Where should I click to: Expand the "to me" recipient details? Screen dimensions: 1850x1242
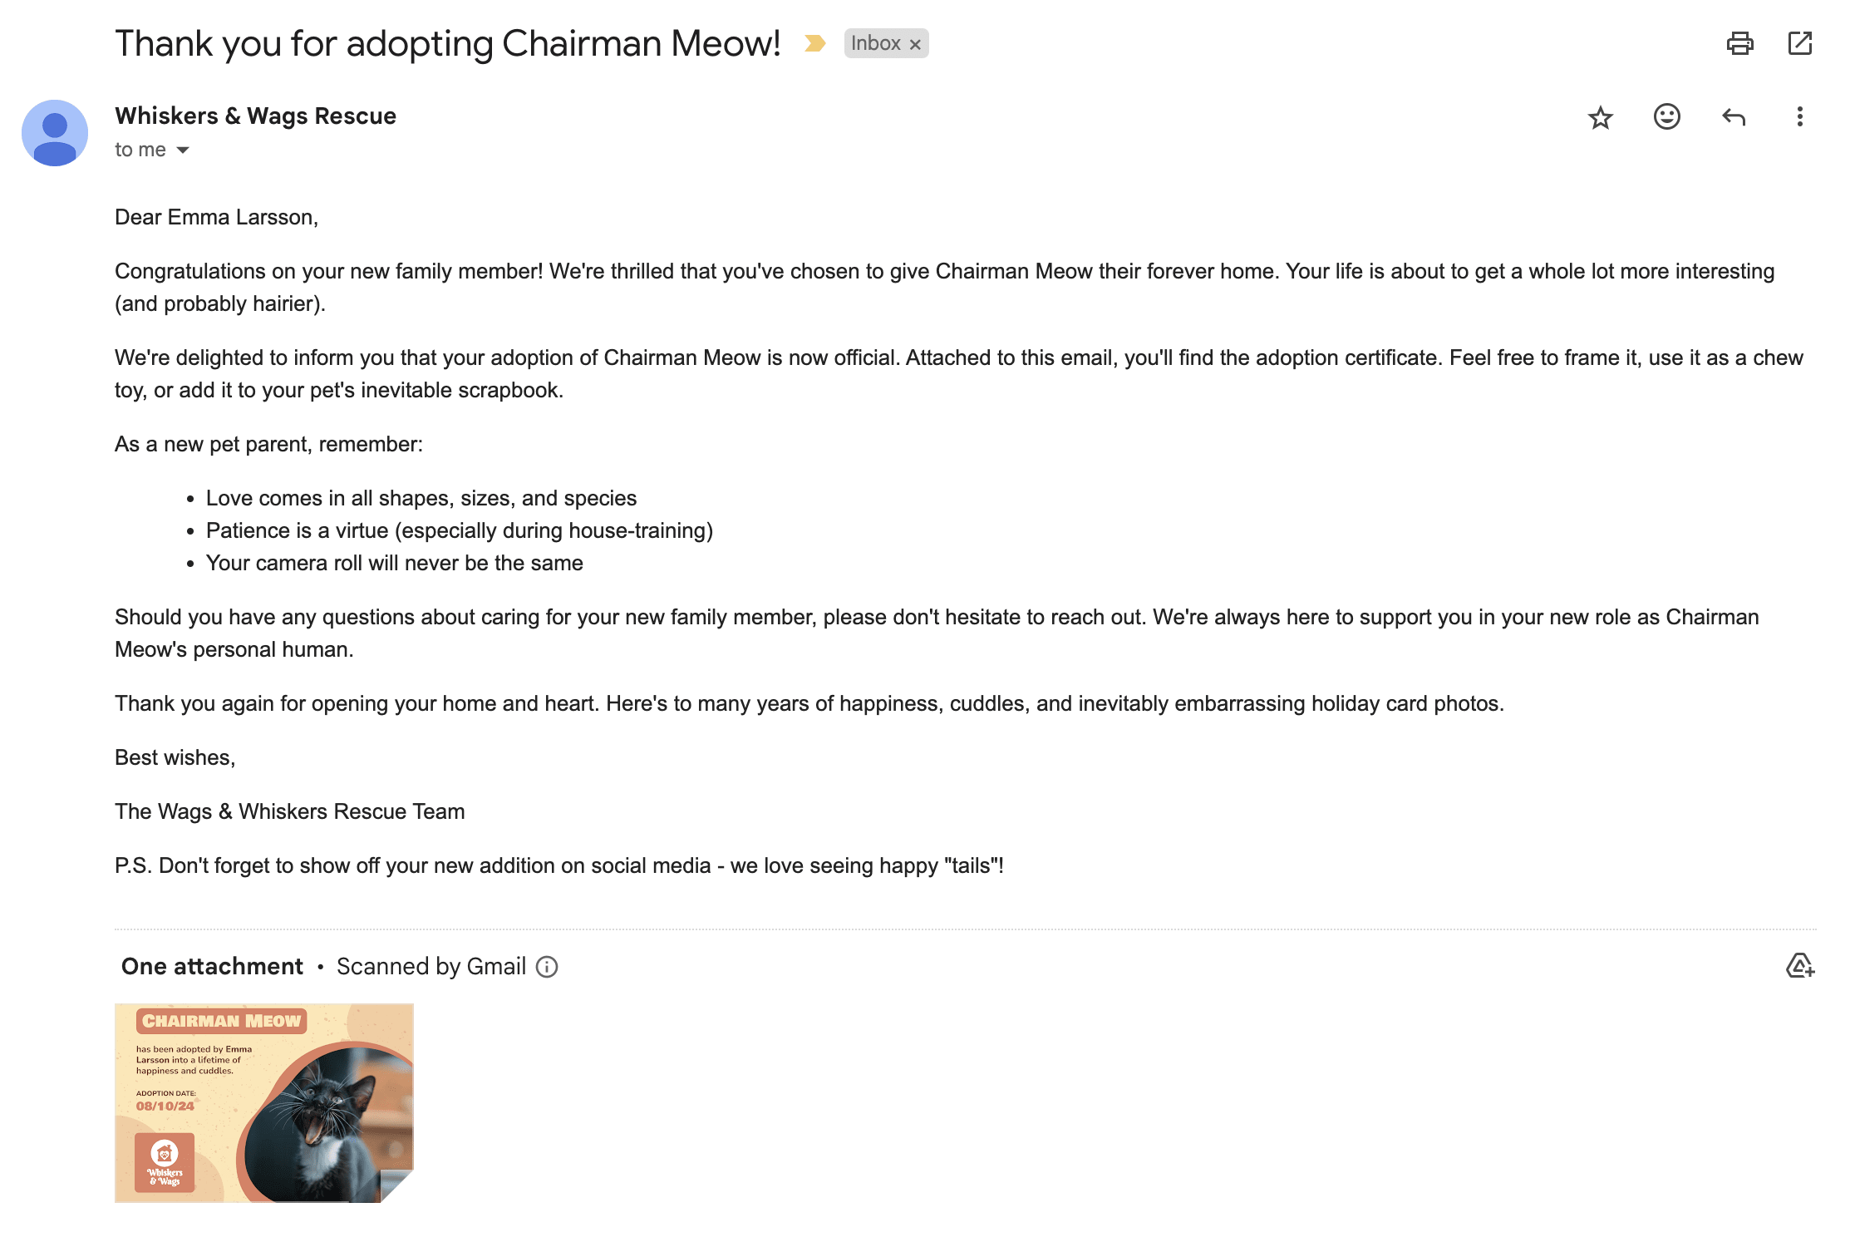183,150
